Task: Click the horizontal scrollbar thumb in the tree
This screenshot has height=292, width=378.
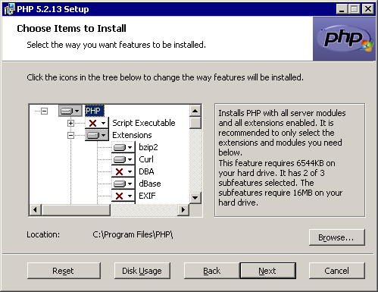Action: 76,210
